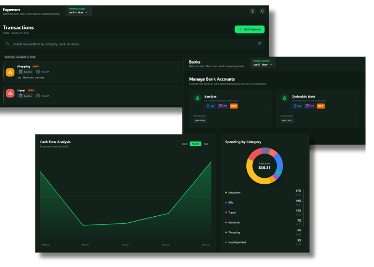Click the Clydesdale Bank building icon
374x267 pixels.
coord(284,98)
